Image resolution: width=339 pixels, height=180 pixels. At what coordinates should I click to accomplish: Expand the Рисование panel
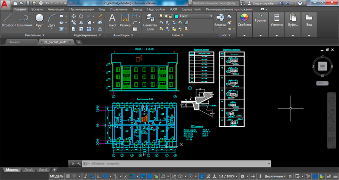(34, 35)
